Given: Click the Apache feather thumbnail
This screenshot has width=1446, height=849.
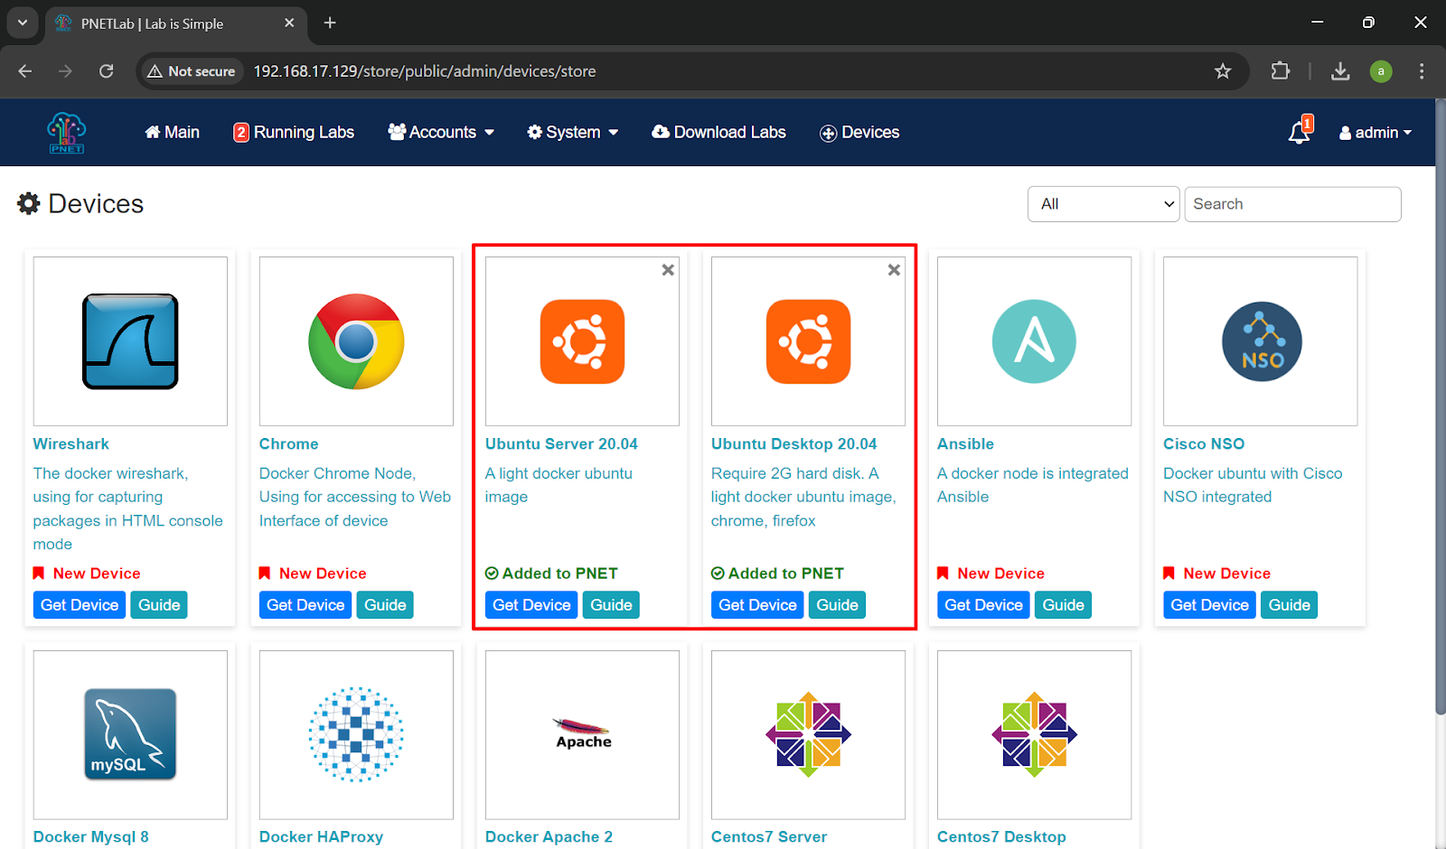Looking at the screenshot, I should pos(583,733).
